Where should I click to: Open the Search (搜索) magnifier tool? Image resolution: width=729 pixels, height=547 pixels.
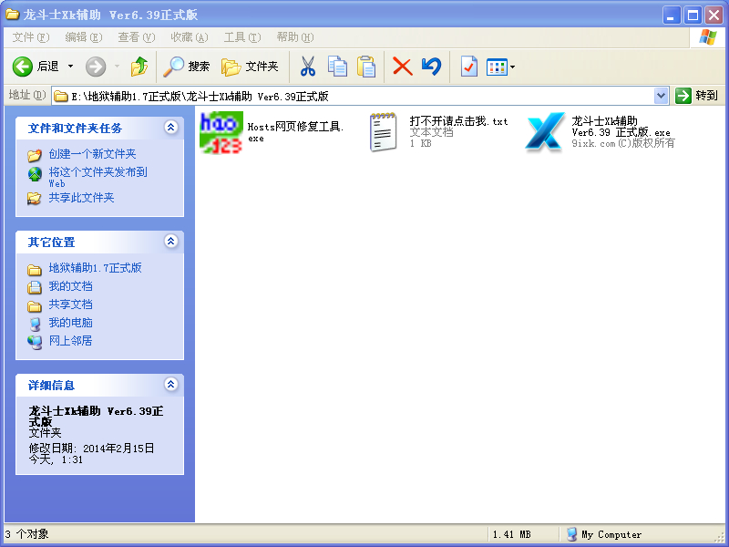click(x=187, y=67)
